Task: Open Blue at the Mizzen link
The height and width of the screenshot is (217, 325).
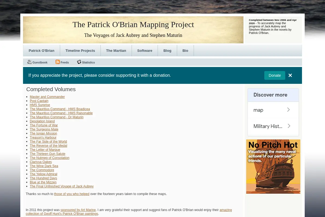Action: (x=43, y=182)
